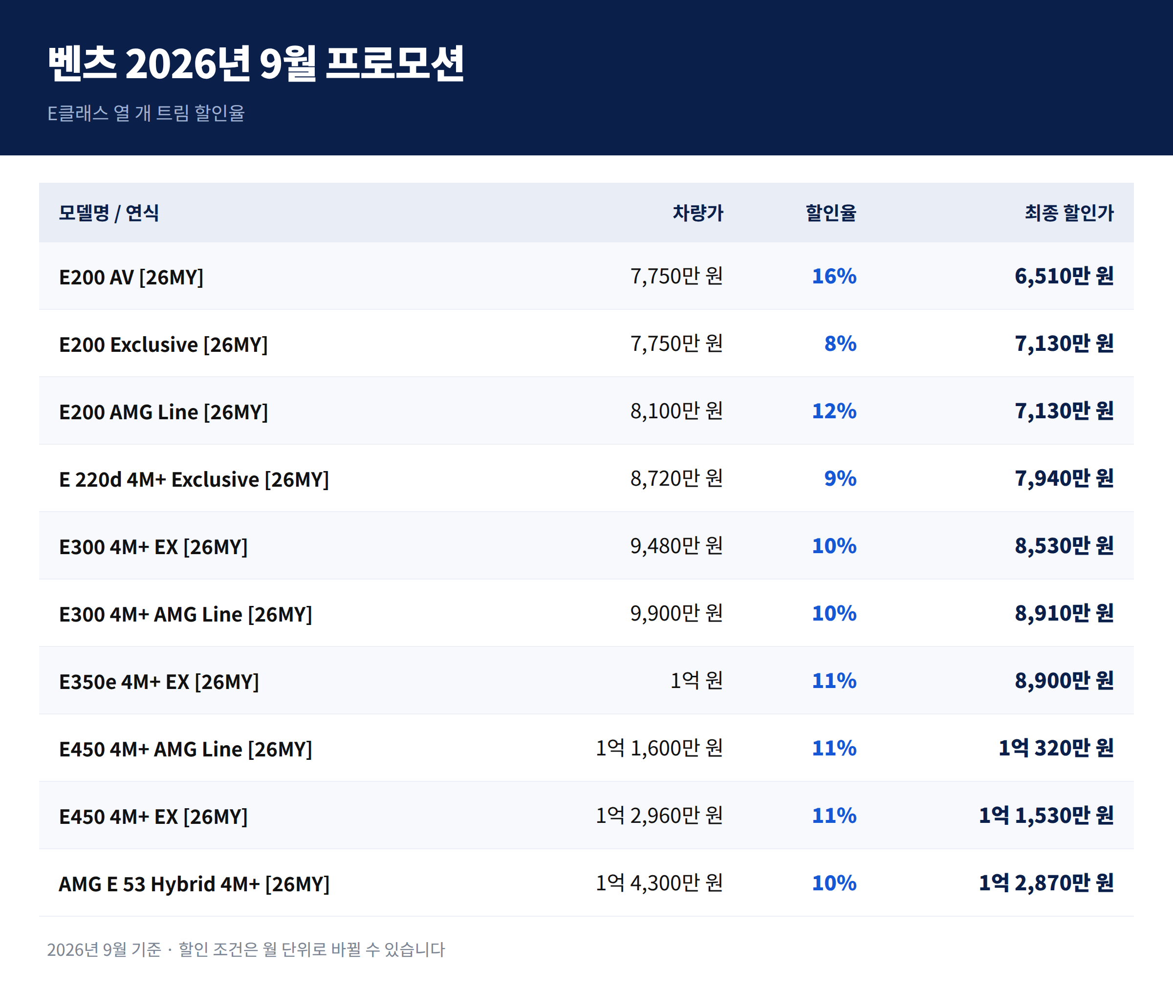Click the 16% discount rate
Screen dimensions: 1173x990
834,276
